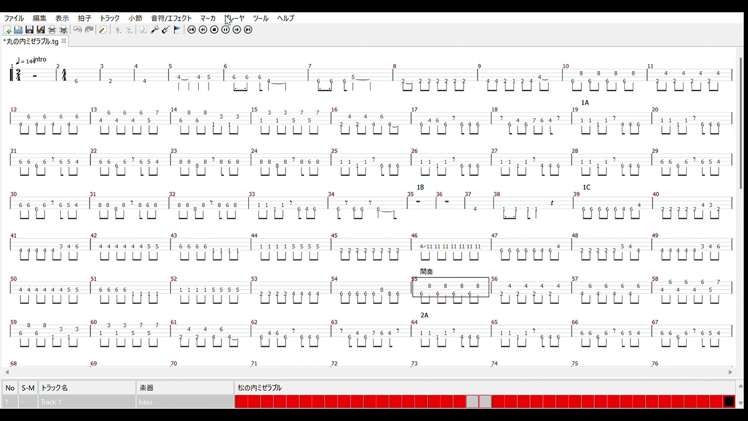Click the S-M column header

tap(28, 388)
